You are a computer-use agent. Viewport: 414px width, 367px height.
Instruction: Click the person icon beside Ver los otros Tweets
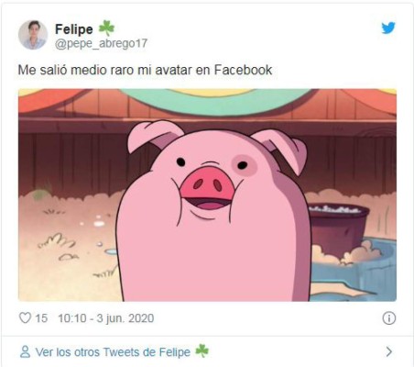tap(25, 351)
